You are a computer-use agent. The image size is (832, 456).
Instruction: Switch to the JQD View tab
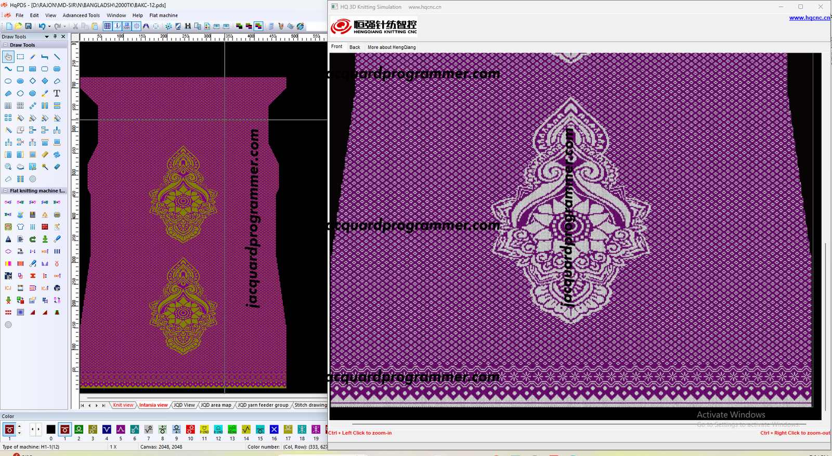click(184, 405)
